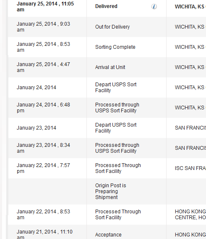Viewport: 206px width, 239px height.
Task: Select Origin Post is Preparing Shipment text
Action: [110, 191]
